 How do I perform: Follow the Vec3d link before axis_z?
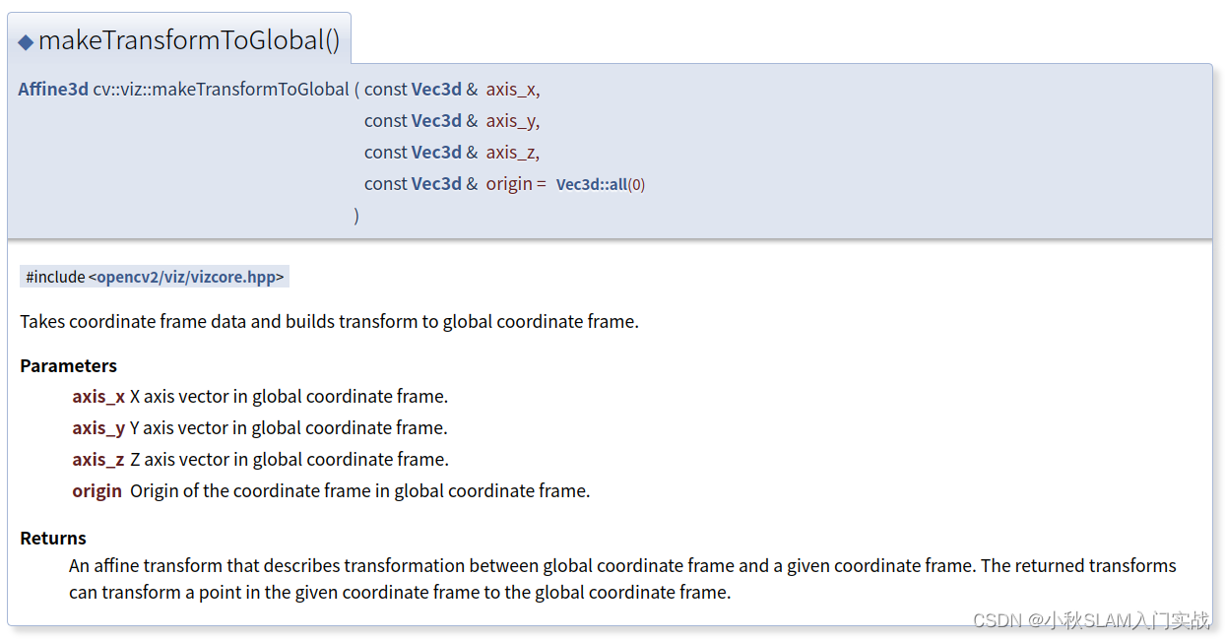[x=436, y=152]
